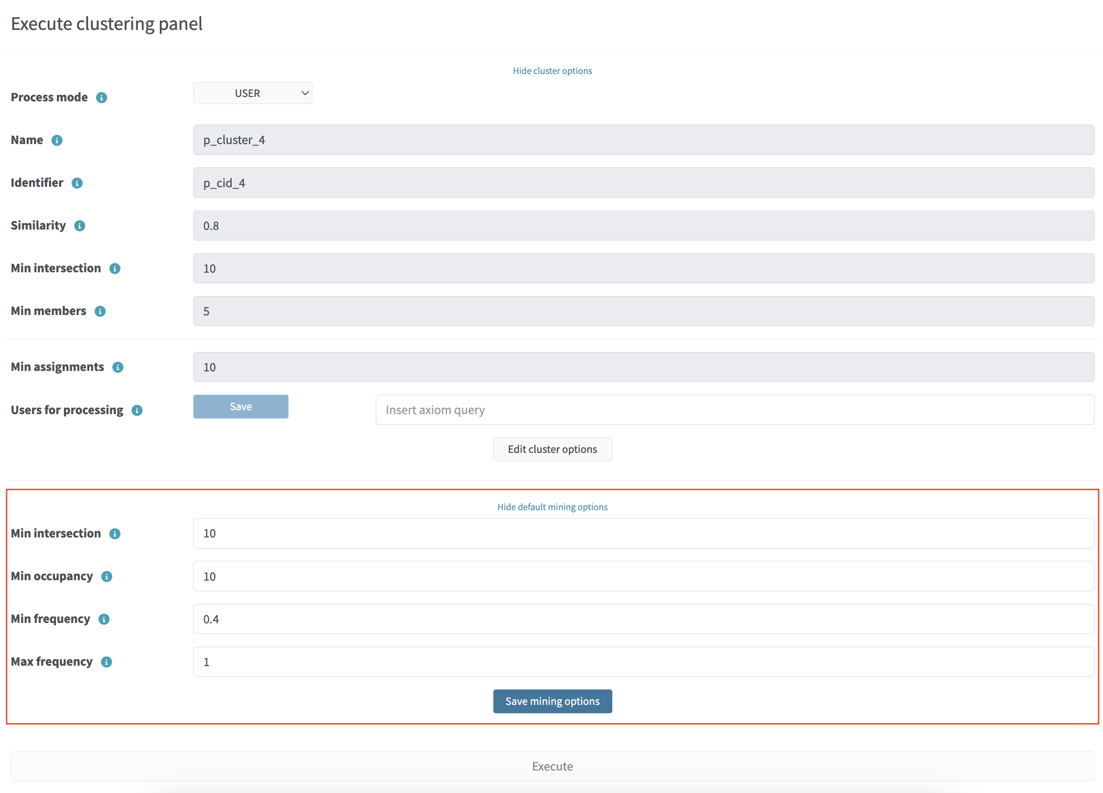Click info icon next to Min occupancy
Image resolution: width=1103 pixels, height=793 pixels.
click(x=107, y=577)
